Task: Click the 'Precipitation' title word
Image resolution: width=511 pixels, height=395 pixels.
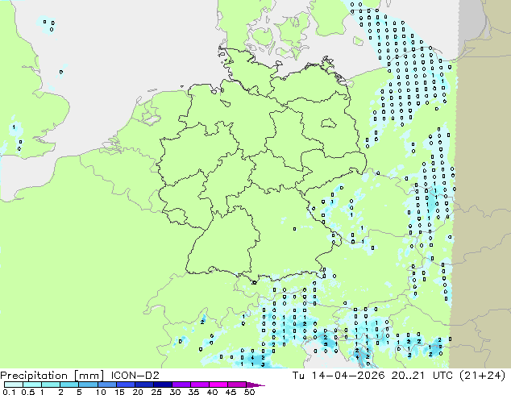Action: pos(34,376)
